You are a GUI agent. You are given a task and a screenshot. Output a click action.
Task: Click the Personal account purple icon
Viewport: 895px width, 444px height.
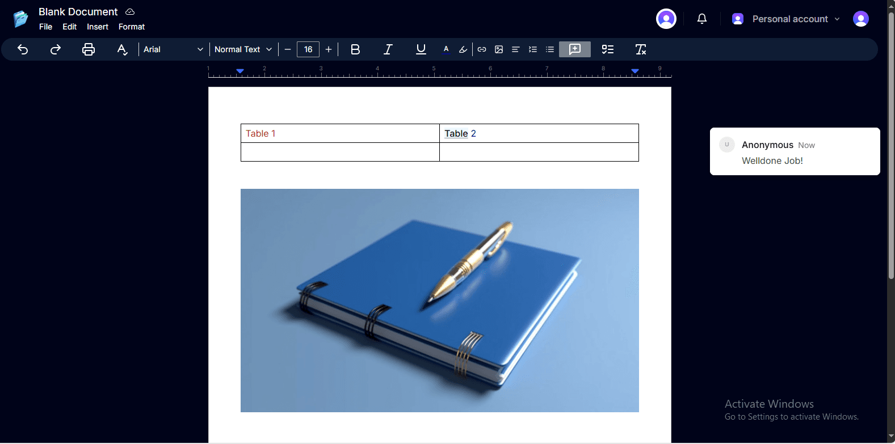click(x=738, y=19)
